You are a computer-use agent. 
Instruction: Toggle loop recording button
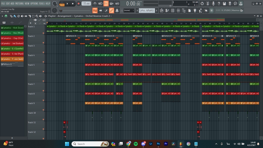coord(117,3)
